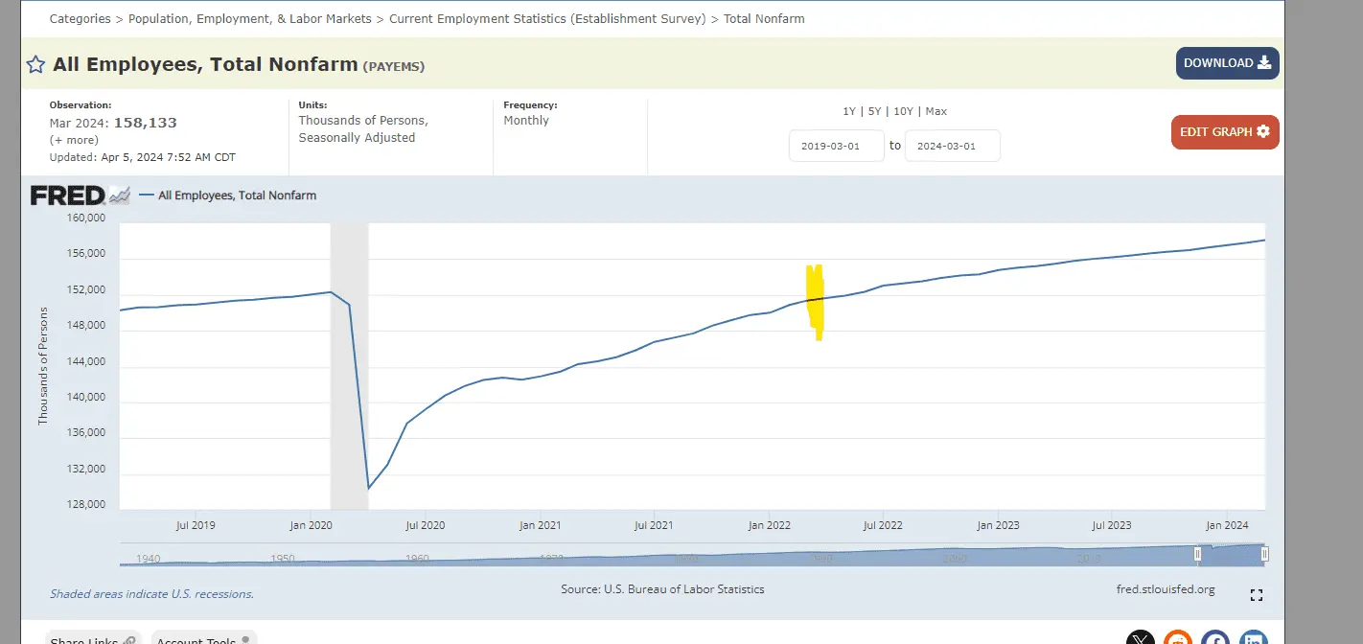
Task: Share the series on Facebook
Action: [1215, 638]
